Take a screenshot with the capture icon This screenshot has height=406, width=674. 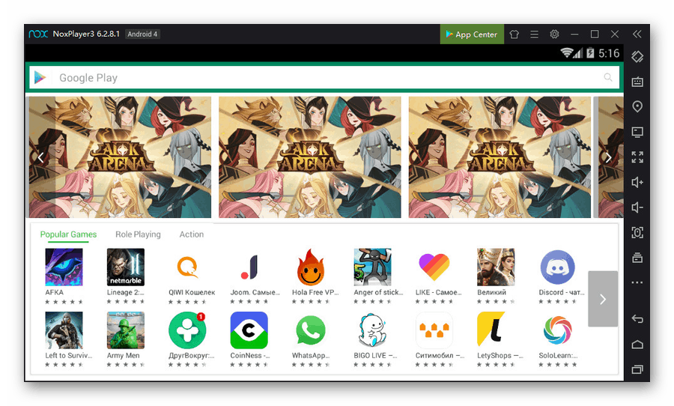click(x=637, y=233)
